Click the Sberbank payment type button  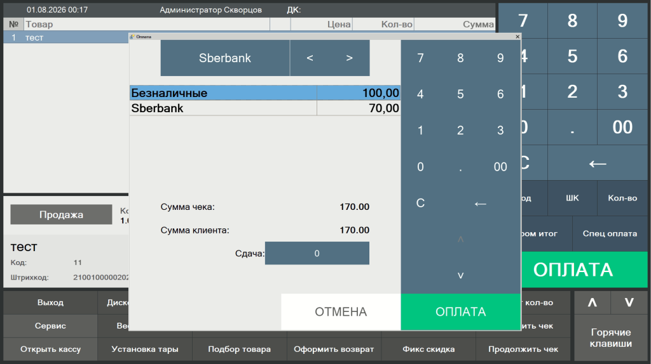click(x=224, y=58)
